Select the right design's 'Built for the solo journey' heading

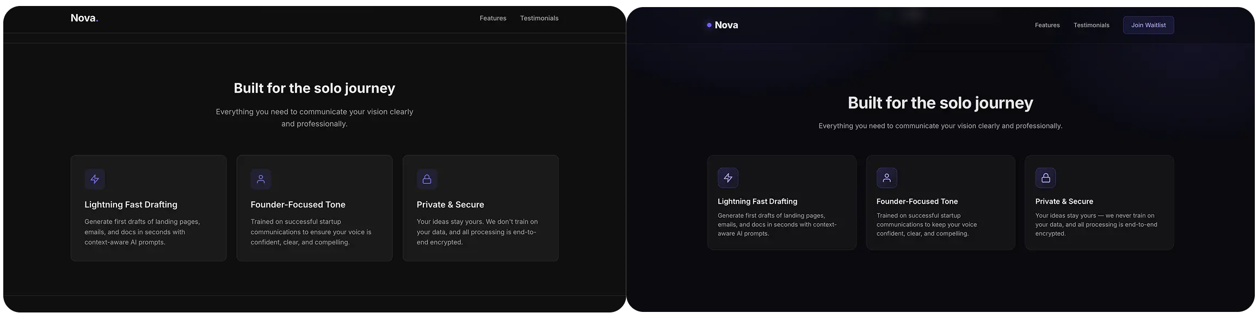point(940,103)
